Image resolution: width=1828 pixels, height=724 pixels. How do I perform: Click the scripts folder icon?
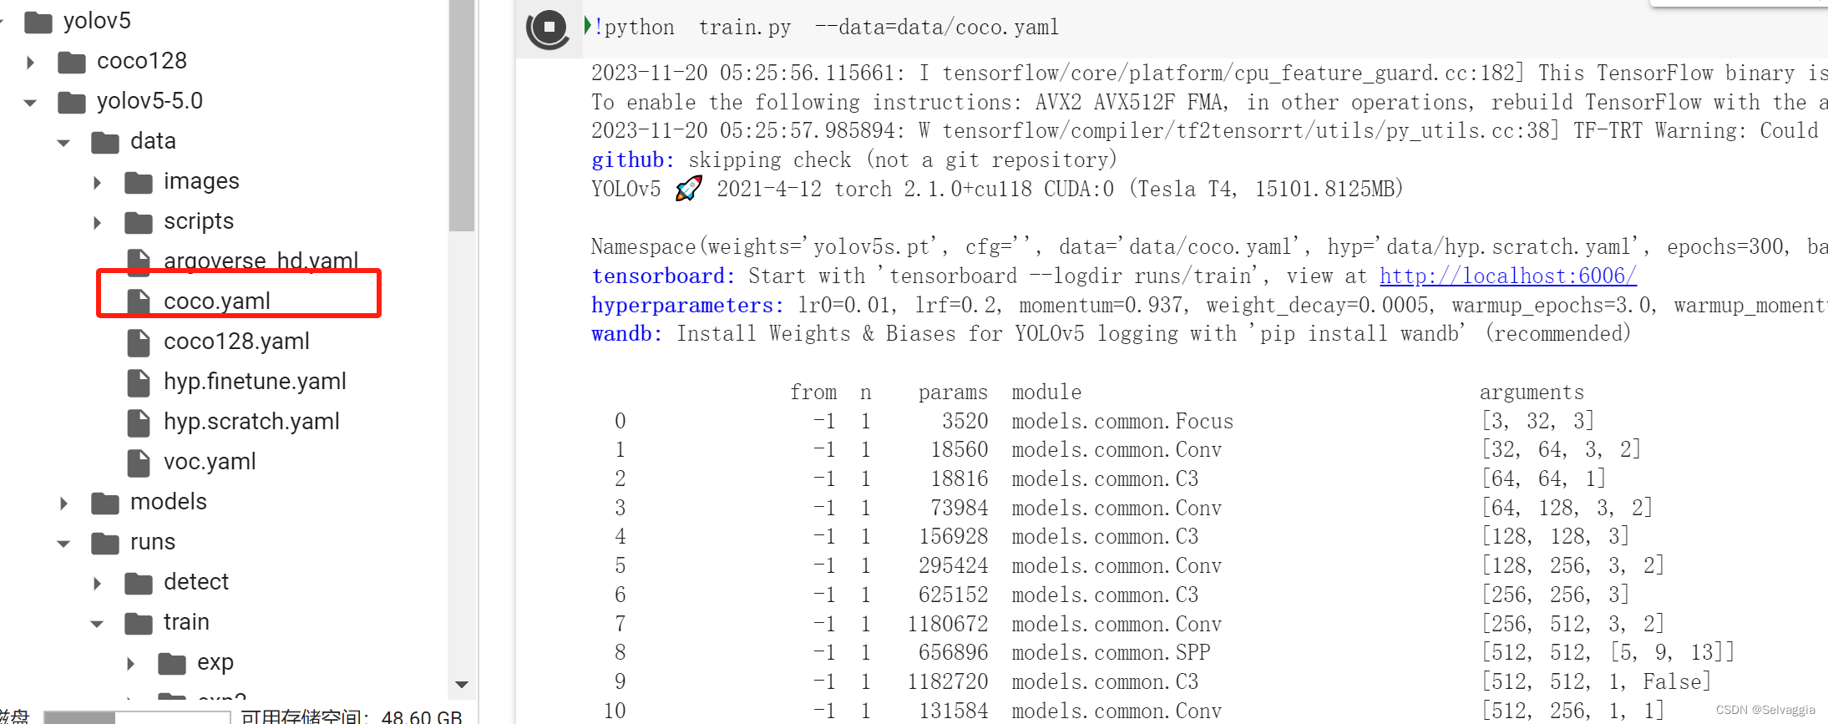pos(139,222)
